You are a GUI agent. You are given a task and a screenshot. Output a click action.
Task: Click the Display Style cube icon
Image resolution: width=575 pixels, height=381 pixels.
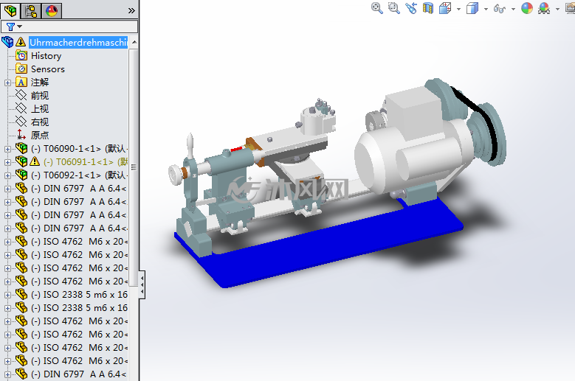472,7
